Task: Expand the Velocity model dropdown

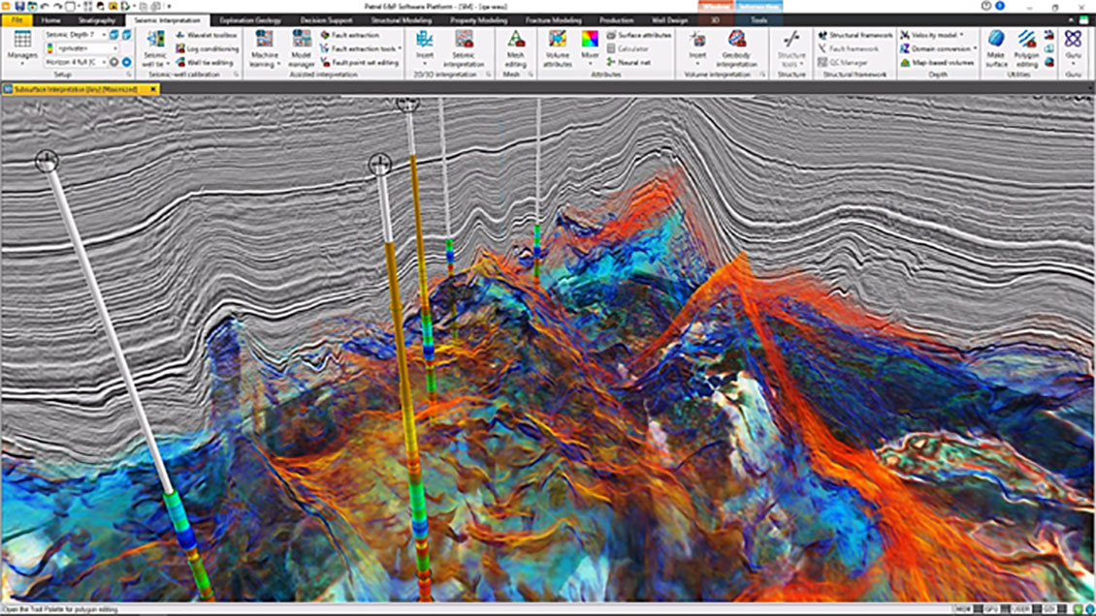Action: (x=961, y=36)
